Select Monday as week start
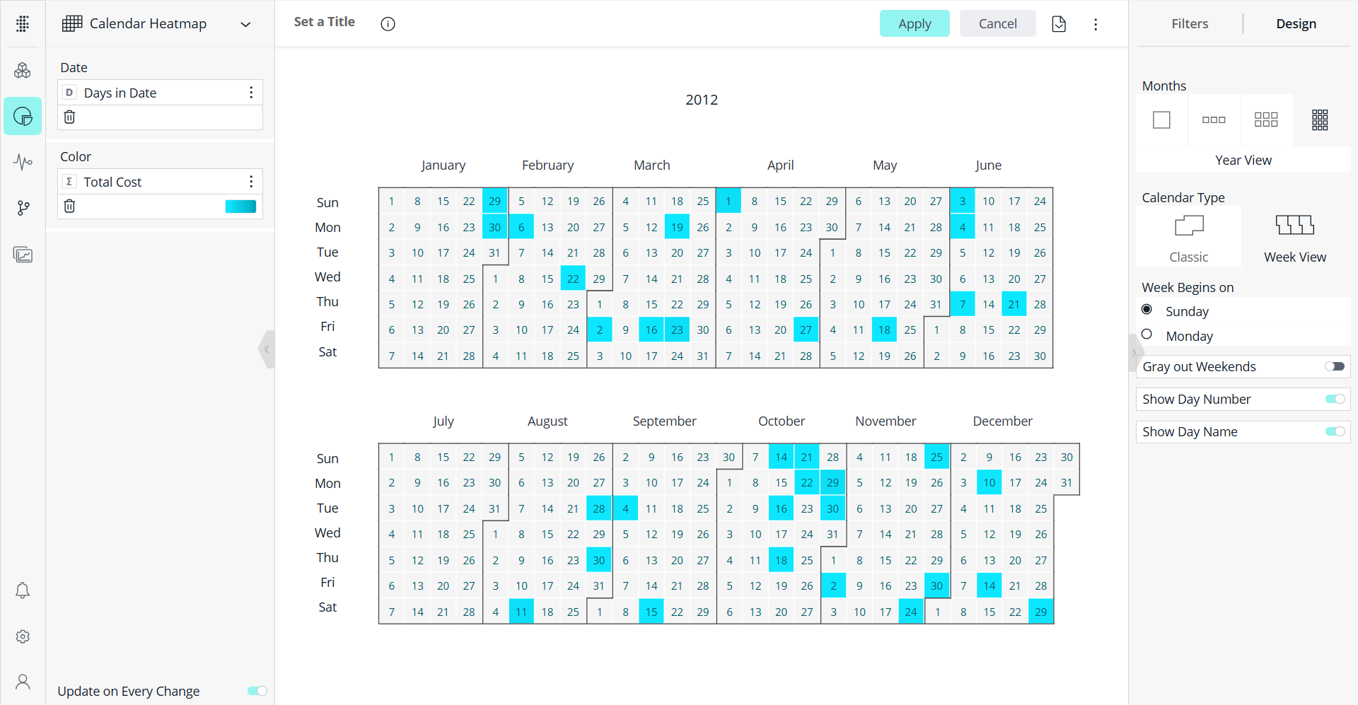Image resolution: width=1358 pixels, height=705 pixels. pos(1147,334)
